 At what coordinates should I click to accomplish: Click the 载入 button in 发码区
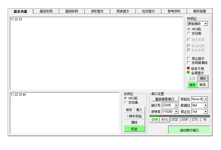pyautogui.click(x=139, y=110)
